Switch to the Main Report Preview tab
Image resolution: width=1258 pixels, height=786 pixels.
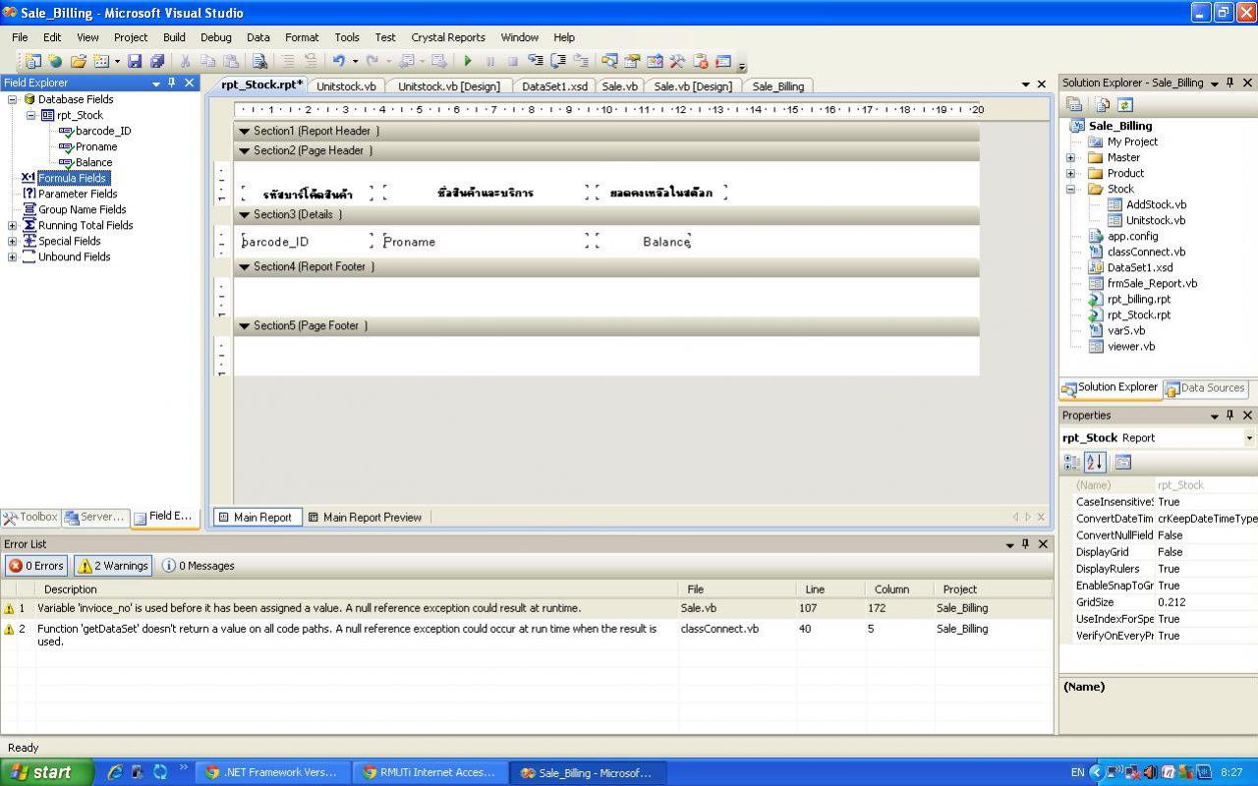(365, 517)
